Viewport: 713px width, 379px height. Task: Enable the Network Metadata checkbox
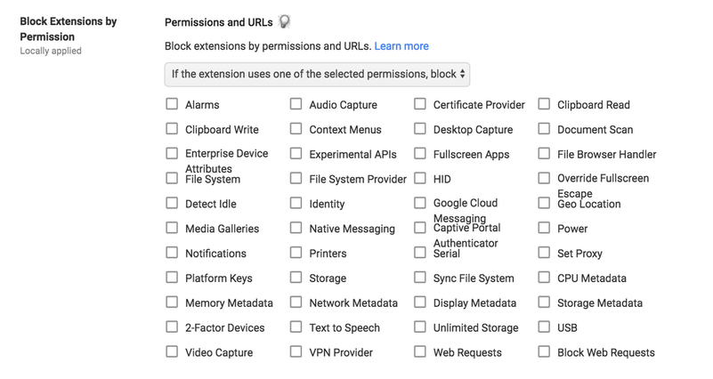pos(296,302)
